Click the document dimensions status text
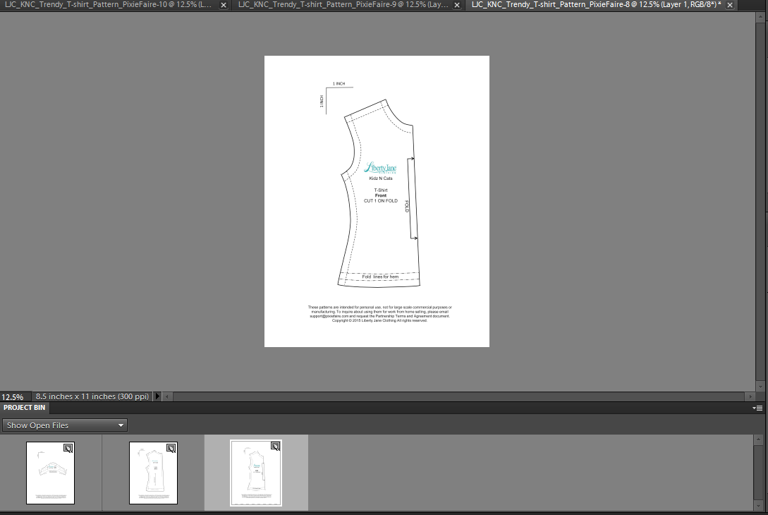Viewport: 768px width, 515px height. click(x=92, y=396)
